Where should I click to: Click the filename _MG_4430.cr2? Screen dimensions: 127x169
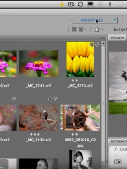[38, 140]
